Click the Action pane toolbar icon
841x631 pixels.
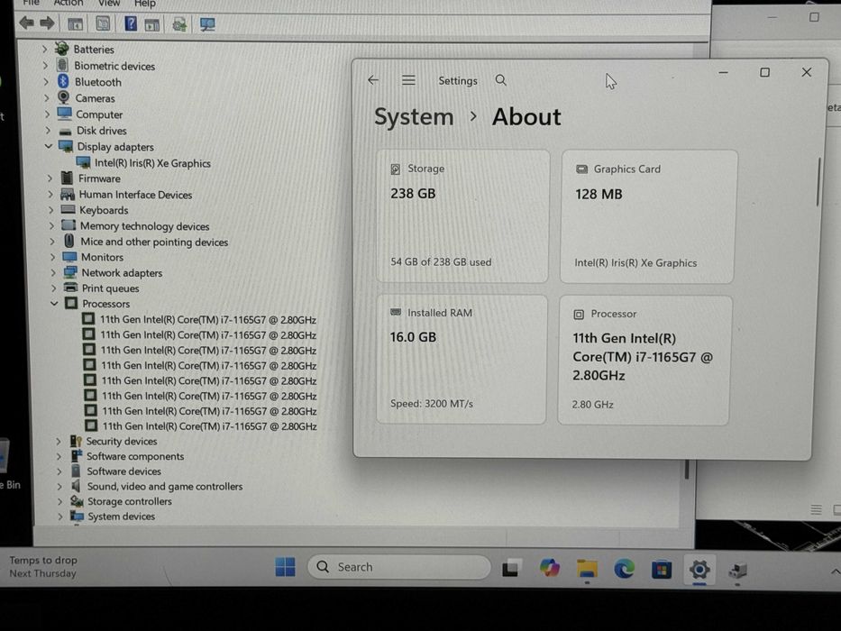(x=152, y=24)
